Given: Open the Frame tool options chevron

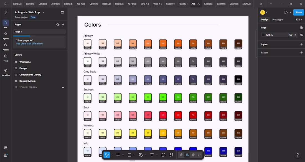Looking at the screenshot, I should point(123,155).
